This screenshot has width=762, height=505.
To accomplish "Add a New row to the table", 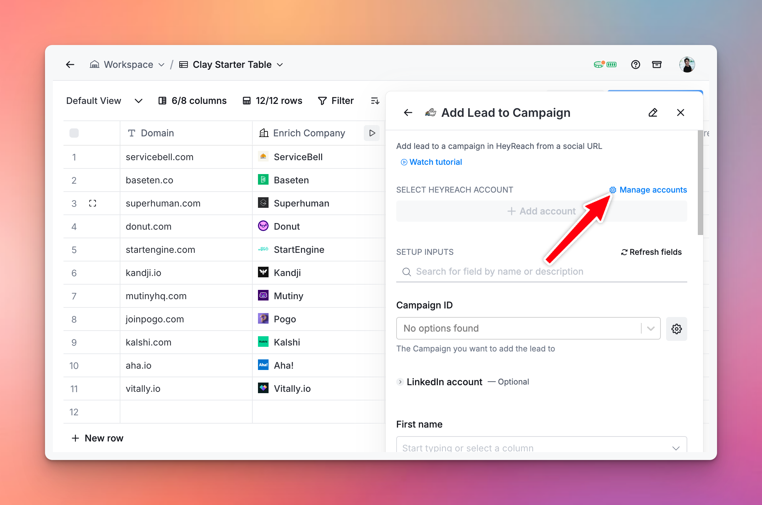I will [98, 438].
